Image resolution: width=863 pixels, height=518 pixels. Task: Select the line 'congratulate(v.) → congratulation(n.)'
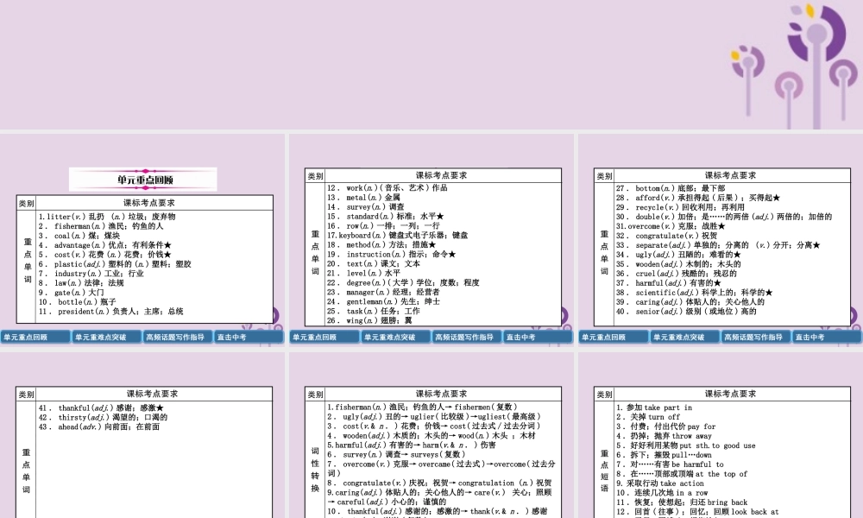click(x=440, y=483)
